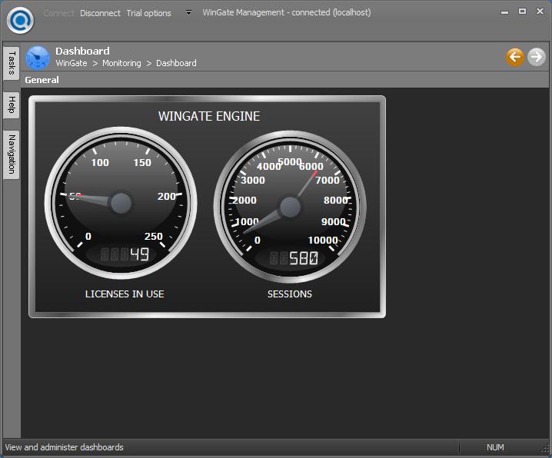Close the WinGate Management window

[x=540, y=12]
